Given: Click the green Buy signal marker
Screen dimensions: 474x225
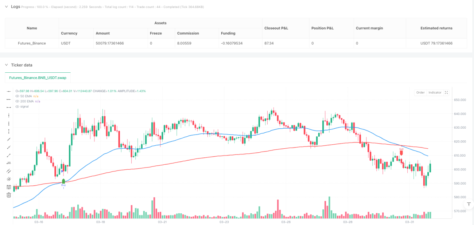Looking at the screenshot, I should click(x=63, y=181).
